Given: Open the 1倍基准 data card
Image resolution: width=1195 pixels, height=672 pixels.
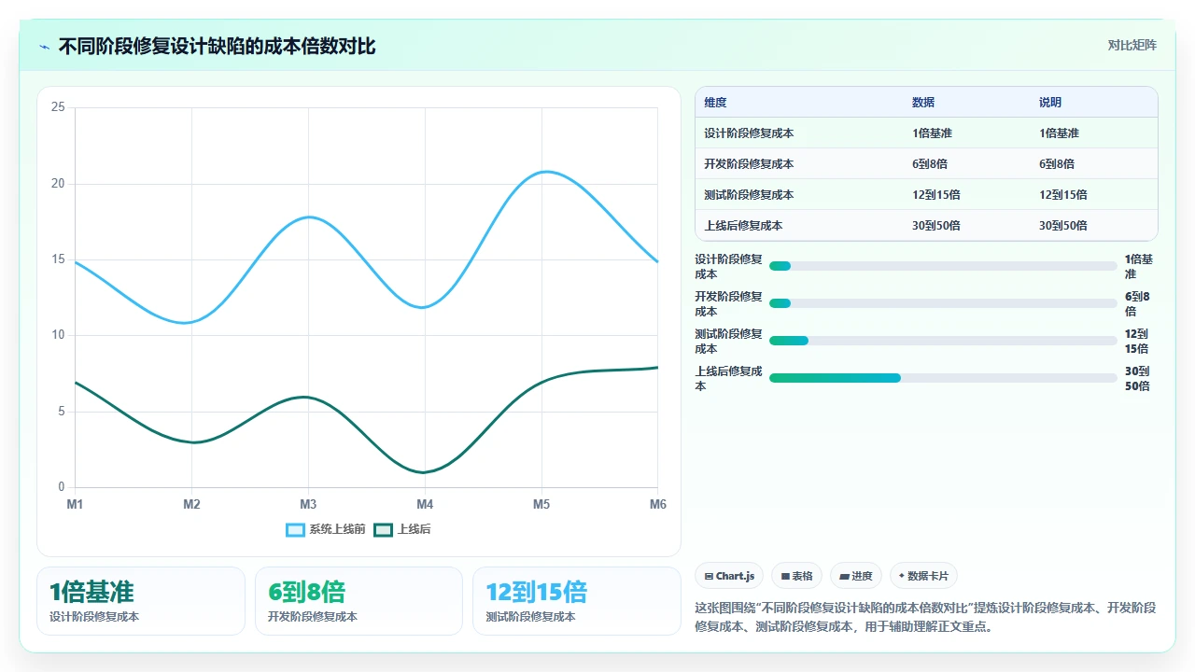Looking at the screenshot, I should point(141,601).
